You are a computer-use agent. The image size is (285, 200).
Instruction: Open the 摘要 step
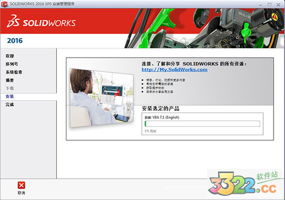coord(10,80)
